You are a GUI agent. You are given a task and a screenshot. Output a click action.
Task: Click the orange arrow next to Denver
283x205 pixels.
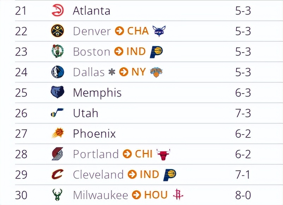[120, 31]
